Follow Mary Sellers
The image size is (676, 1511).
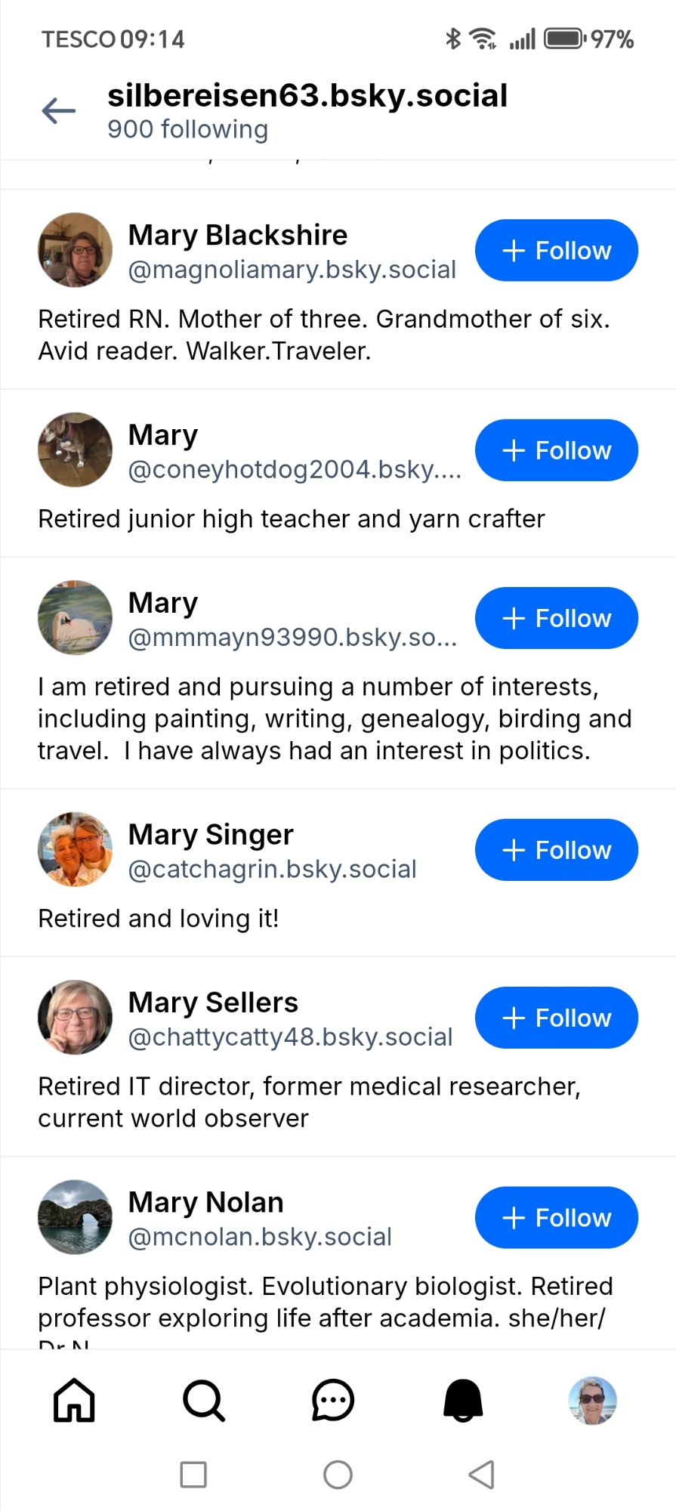point(556,1018)
